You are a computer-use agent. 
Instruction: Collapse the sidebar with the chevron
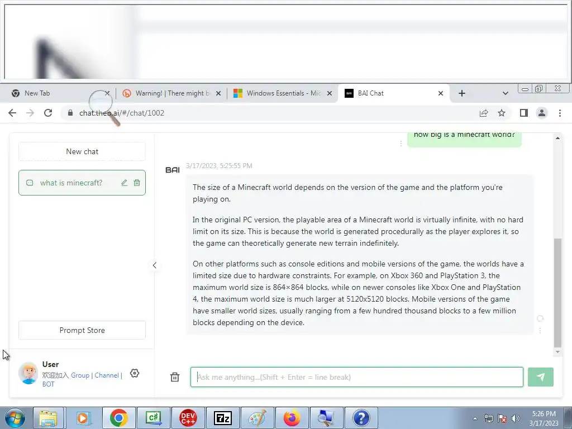coord(154,265)
